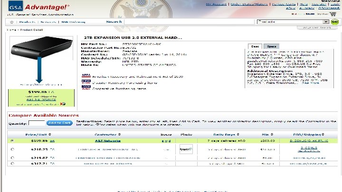
Task: Click the Deliv Days column header text
Action: click(x=224, y=135)
